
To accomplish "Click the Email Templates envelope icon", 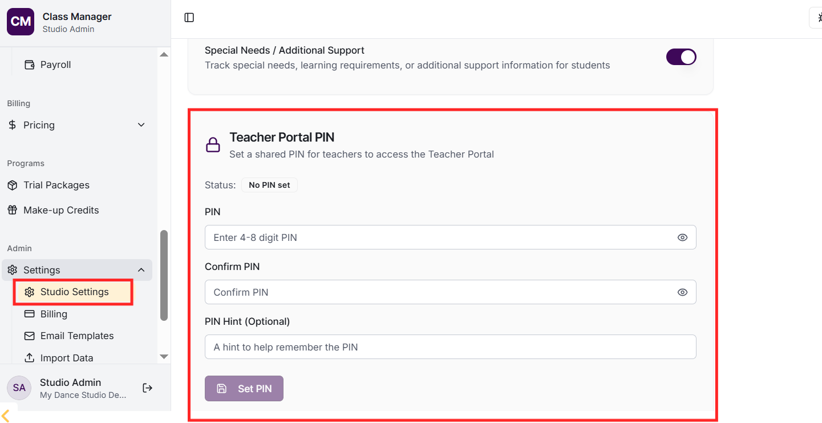I will tap(30, 336).
